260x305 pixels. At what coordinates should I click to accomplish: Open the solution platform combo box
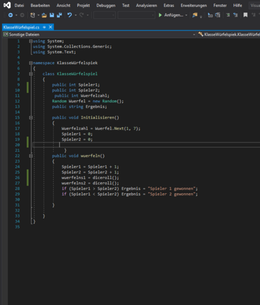point(136,15)
